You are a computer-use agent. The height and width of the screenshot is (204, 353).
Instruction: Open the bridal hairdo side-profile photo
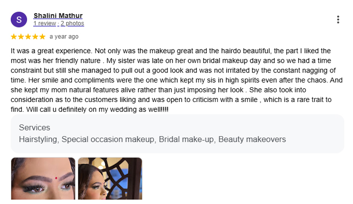(x=110, y=178)
